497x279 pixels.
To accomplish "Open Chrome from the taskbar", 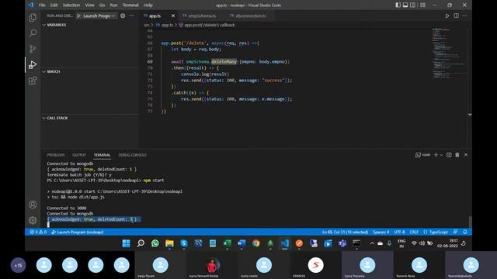I will (255, 243).
